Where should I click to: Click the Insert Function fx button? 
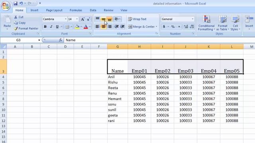coord(61,40)
